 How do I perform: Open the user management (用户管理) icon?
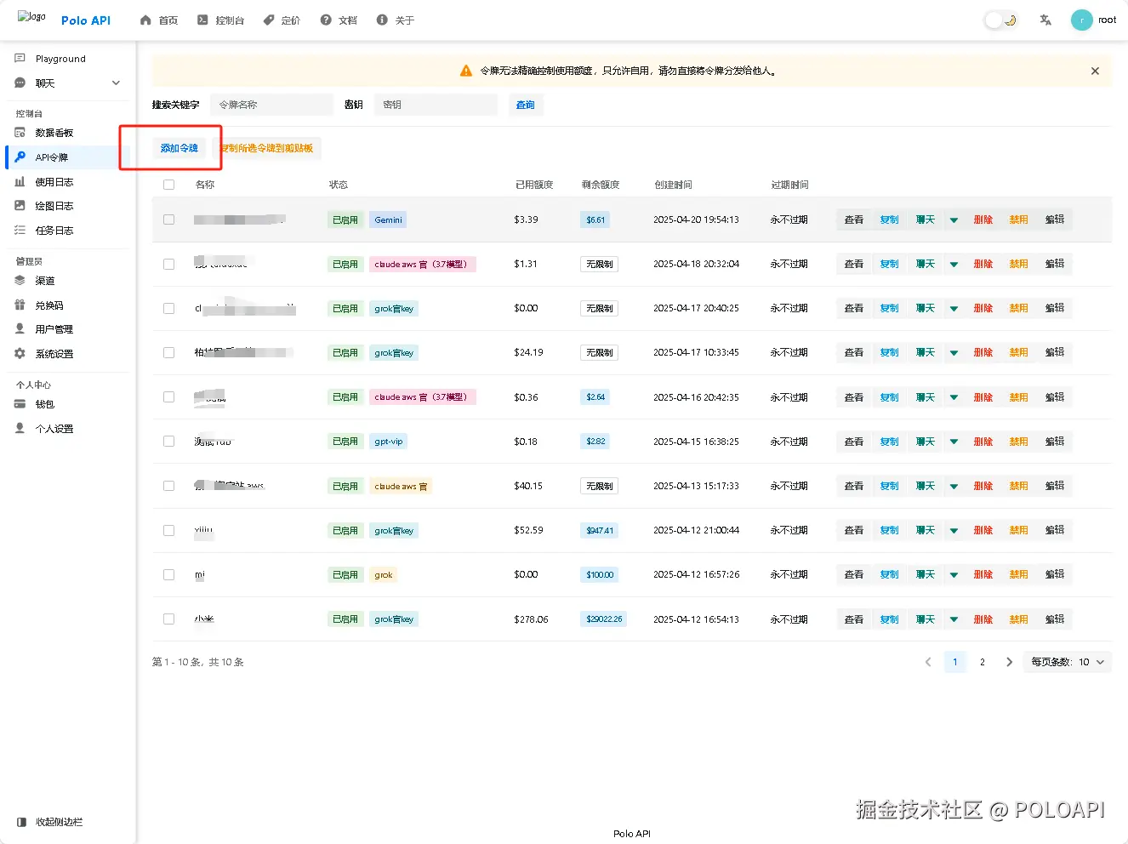20,329
